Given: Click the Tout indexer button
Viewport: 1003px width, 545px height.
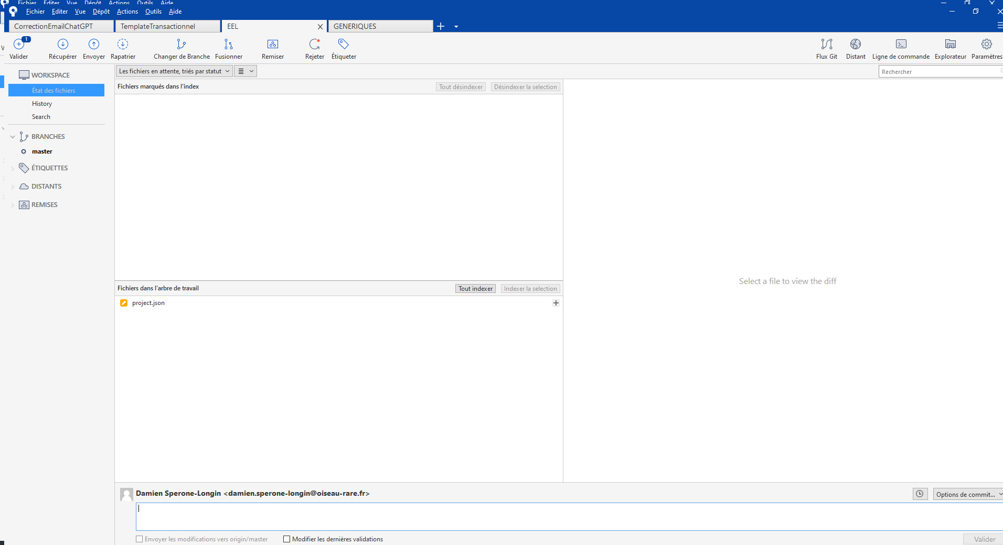Looking at the screenshot, I should pos(475,289).
